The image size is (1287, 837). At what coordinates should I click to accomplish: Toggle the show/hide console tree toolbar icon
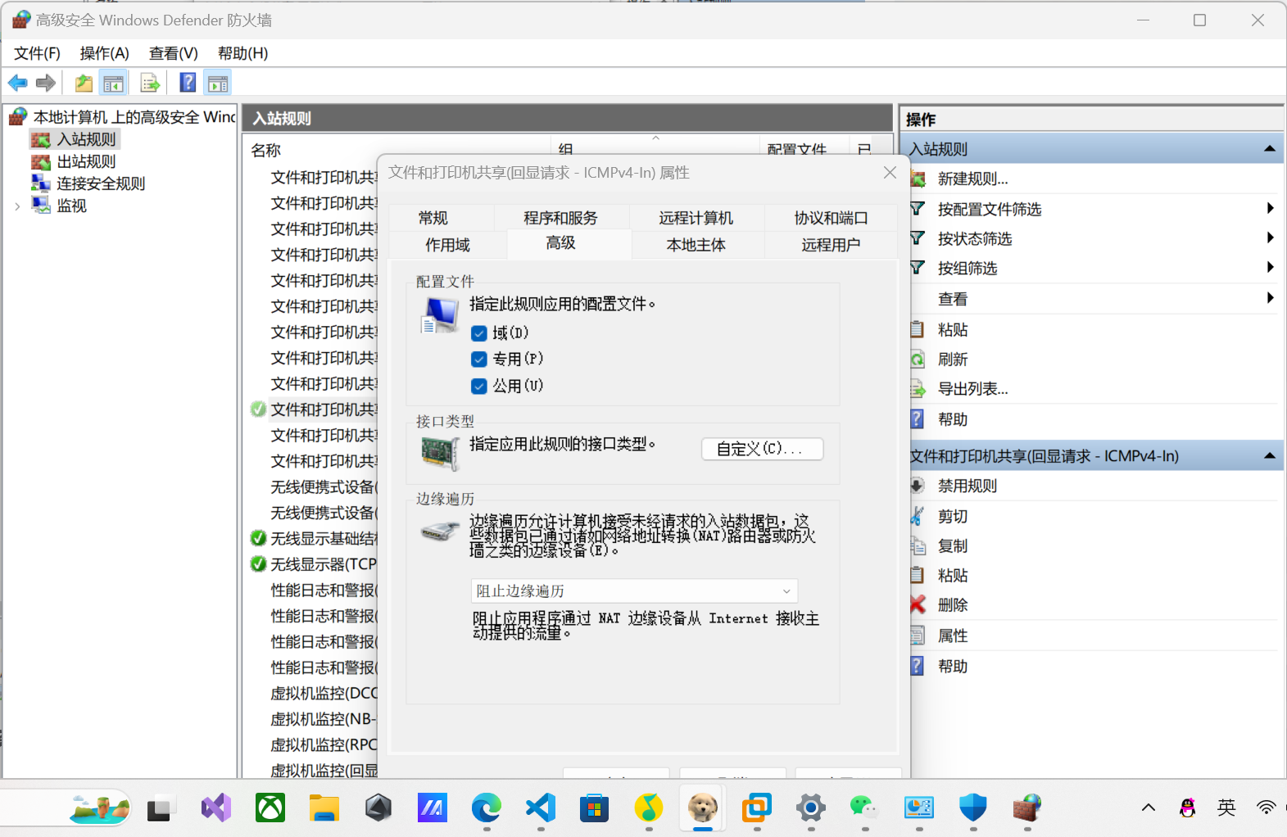(113, 83)
